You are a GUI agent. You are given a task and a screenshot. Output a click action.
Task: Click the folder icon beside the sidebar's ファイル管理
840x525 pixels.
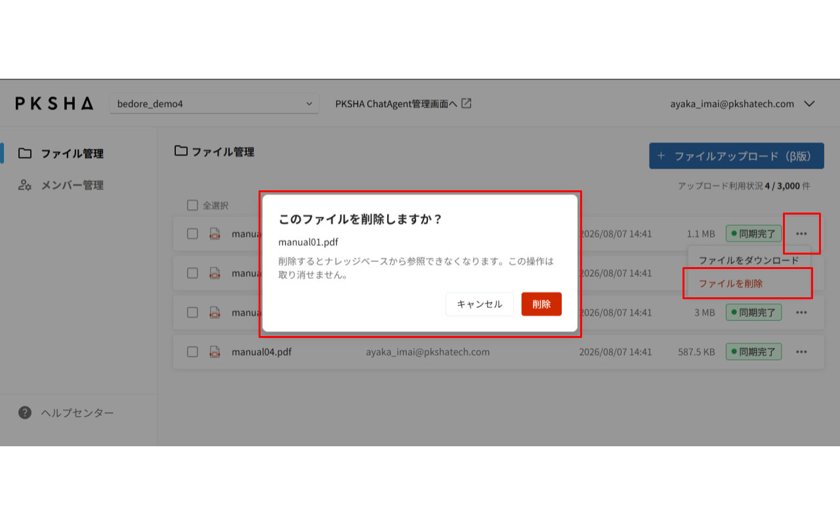click(25, 154)
